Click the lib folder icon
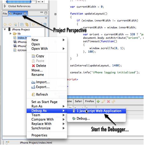Image resolution: width=144 pixels, height=145 pixels. point(15,34)
